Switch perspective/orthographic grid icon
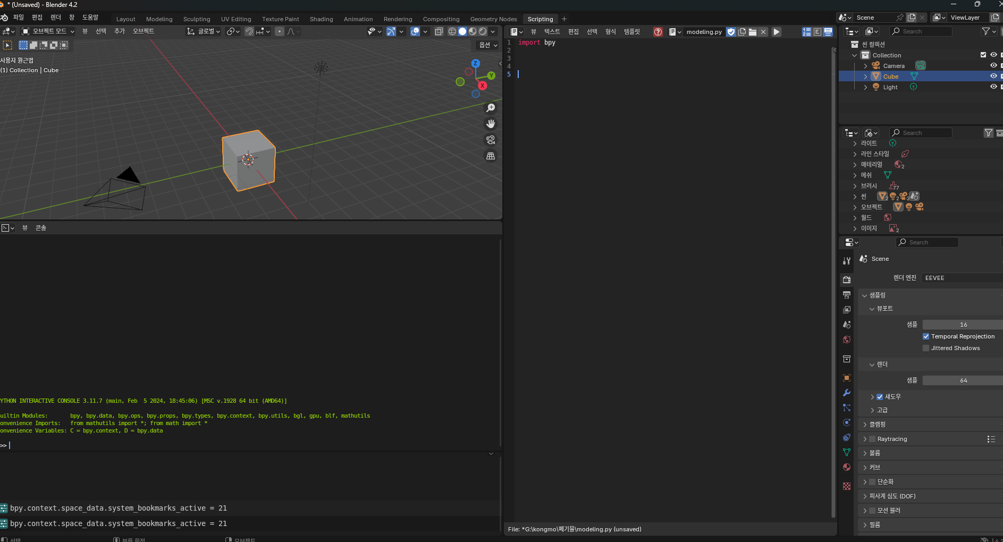The height and width of the screenshot is (542, 1003). [491, 156]
